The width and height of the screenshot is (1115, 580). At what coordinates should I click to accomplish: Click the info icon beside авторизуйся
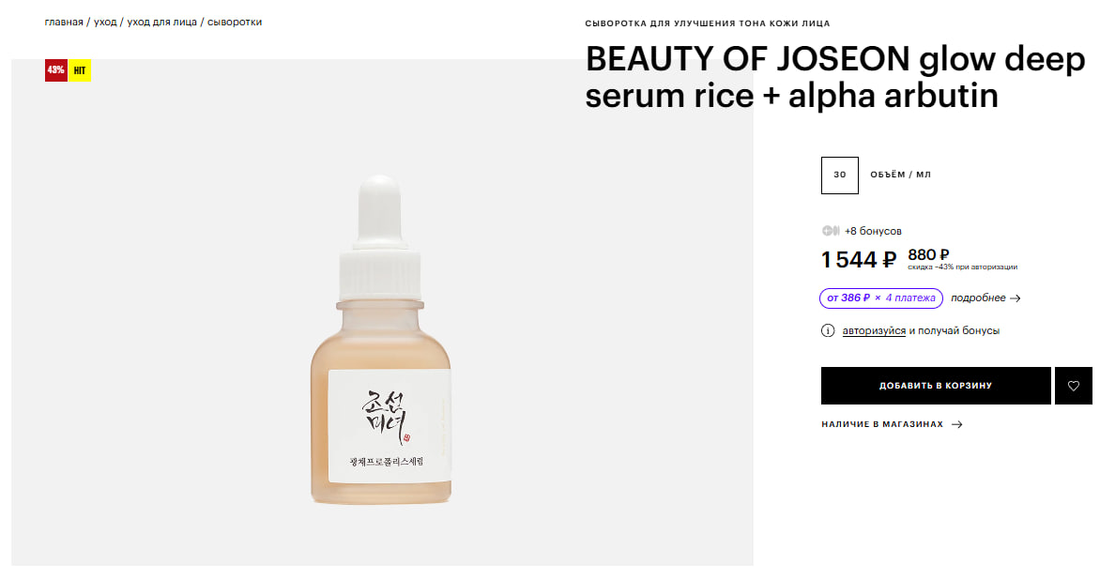828,330
